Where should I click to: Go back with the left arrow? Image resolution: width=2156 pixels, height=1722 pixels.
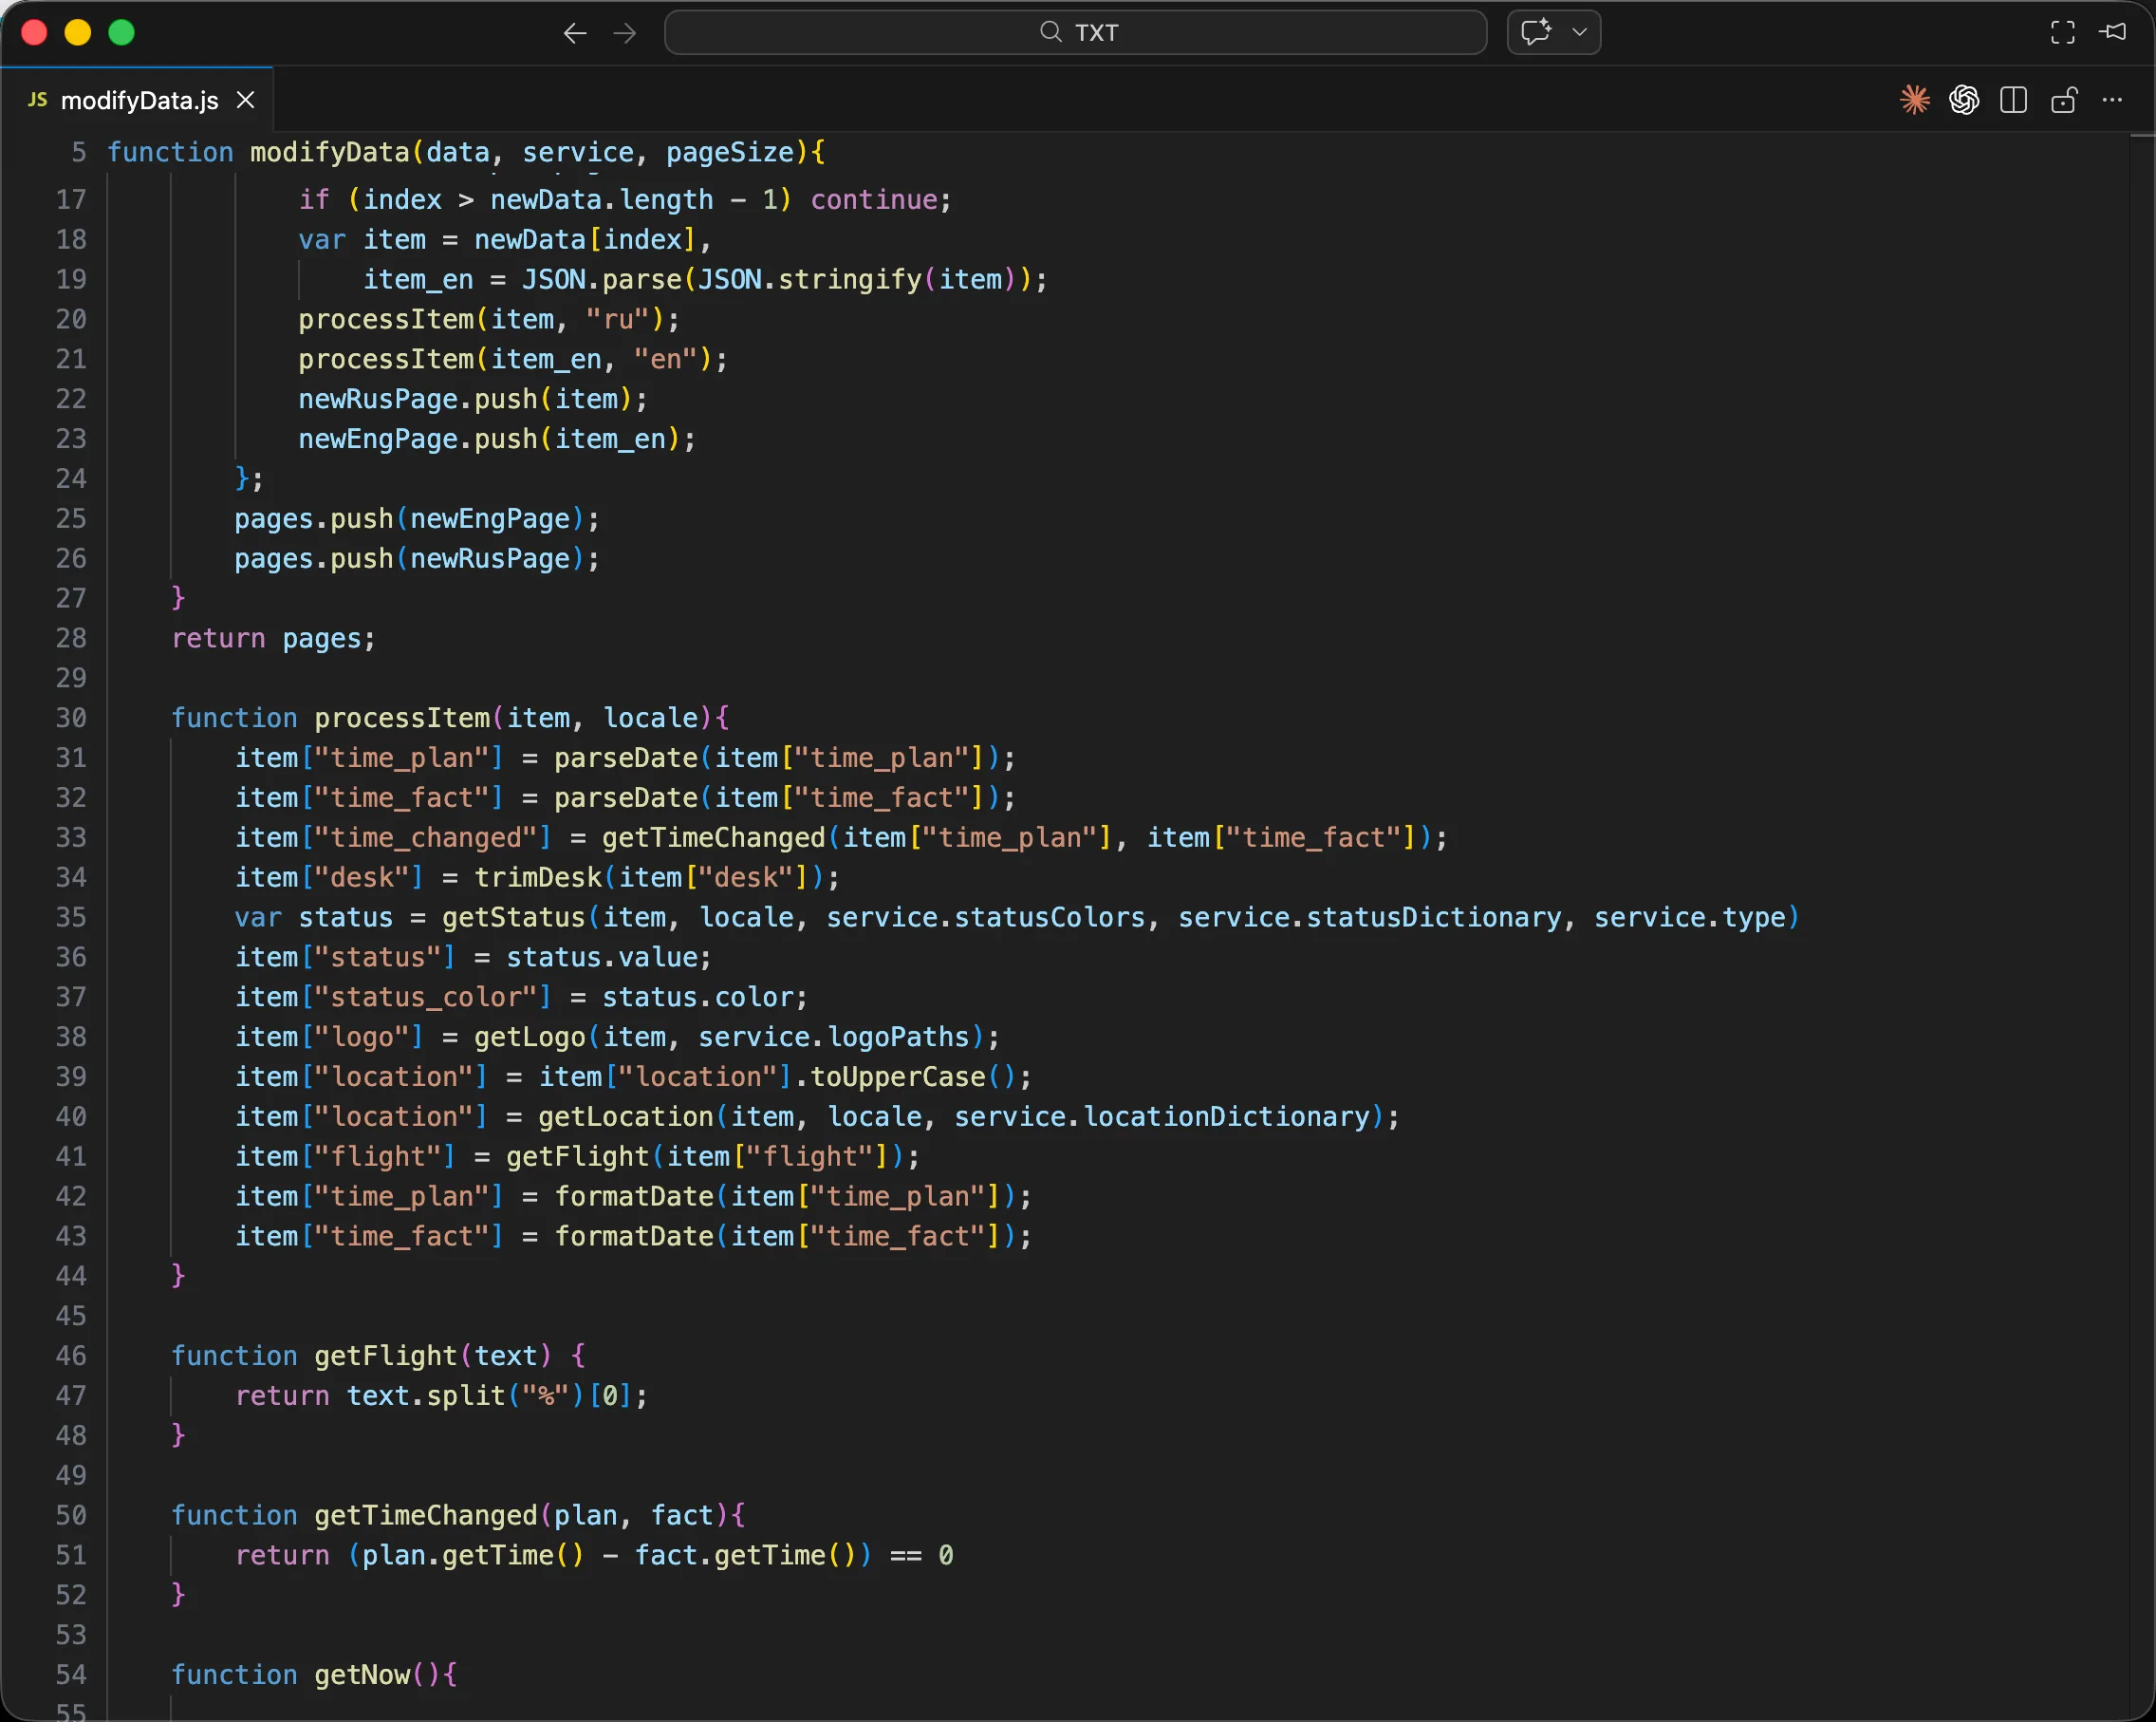(x=574, y=33)
